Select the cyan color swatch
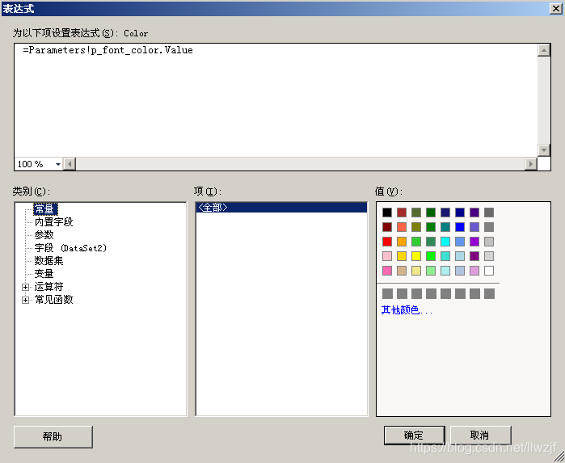Screen dimensions: 565x463 point(445,242)
